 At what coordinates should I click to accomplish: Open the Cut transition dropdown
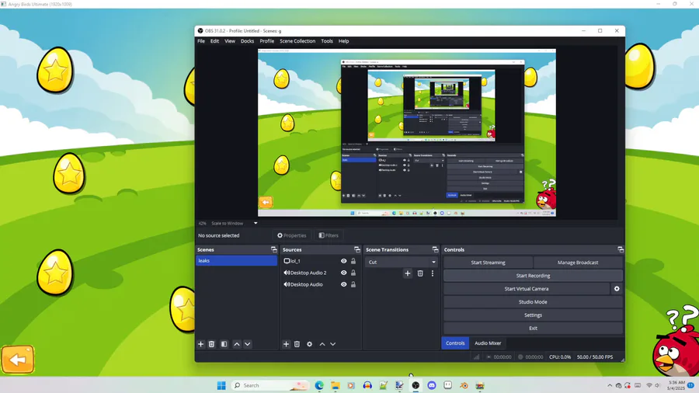tap(402, 262)
